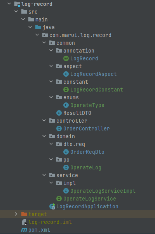Select OperateLogServiceImpl class

pyautogui.click(x=103, y=191)
